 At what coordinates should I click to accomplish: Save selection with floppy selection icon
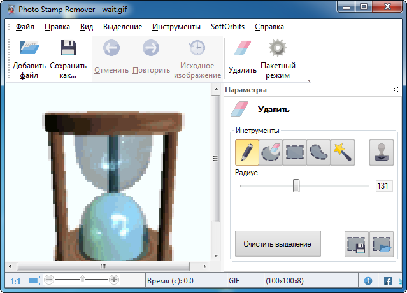pos(357,244)
